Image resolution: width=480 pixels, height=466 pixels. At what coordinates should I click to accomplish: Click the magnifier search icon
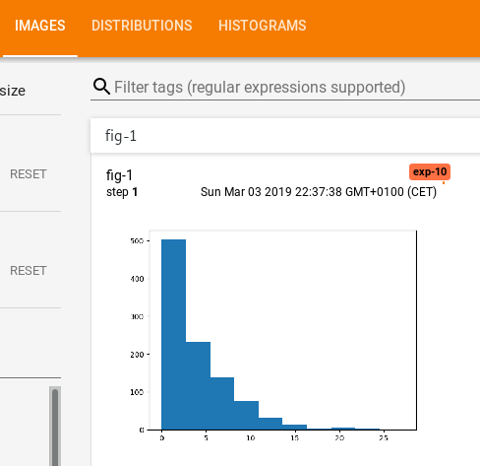[101, 87]
